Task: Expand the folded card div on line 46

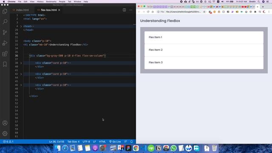Action: (21, 85)
